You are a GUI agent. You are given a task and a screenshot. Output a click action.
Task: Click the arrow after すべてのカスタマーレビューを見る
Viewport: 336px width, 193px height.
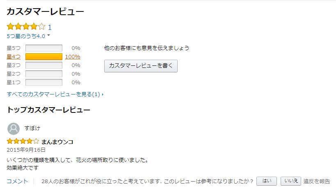click(103, 94)
